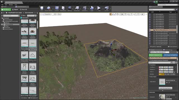Viewport: 179px width, 100px height.
Task: Select the rotate gizmo mode in viewport
Action: [x=113, y=14]
